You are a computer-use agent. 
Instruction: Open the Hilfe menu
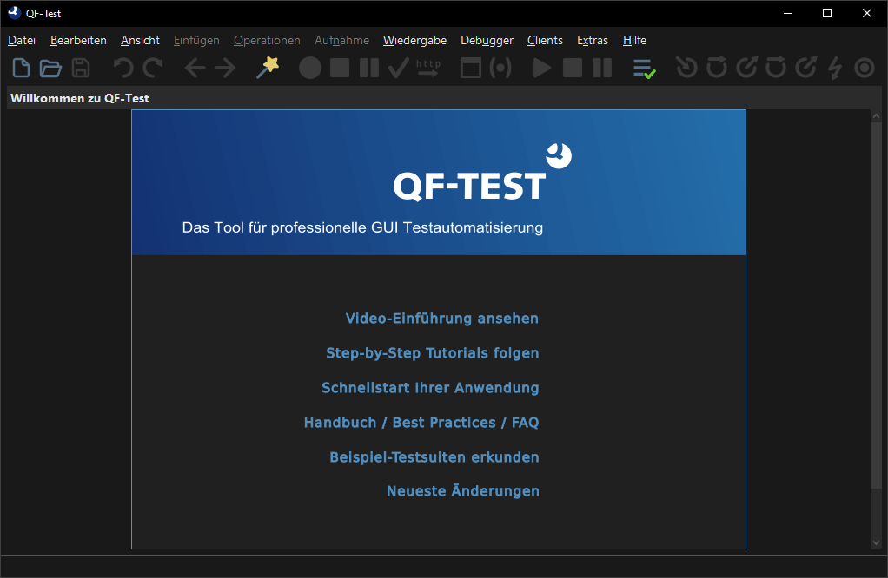634,40
